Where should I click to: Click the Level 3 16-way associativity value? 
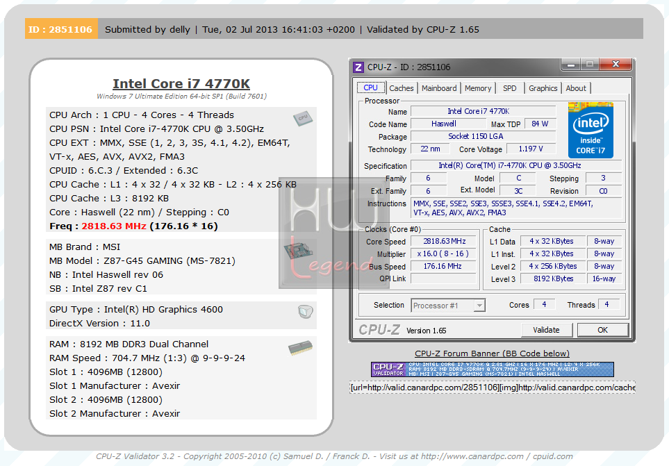[604, 278]
